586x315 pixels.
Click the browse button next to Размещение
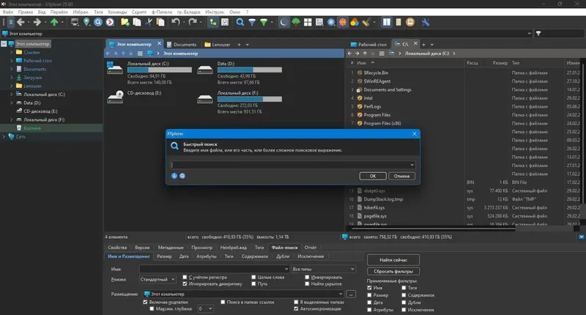[351, 294]
